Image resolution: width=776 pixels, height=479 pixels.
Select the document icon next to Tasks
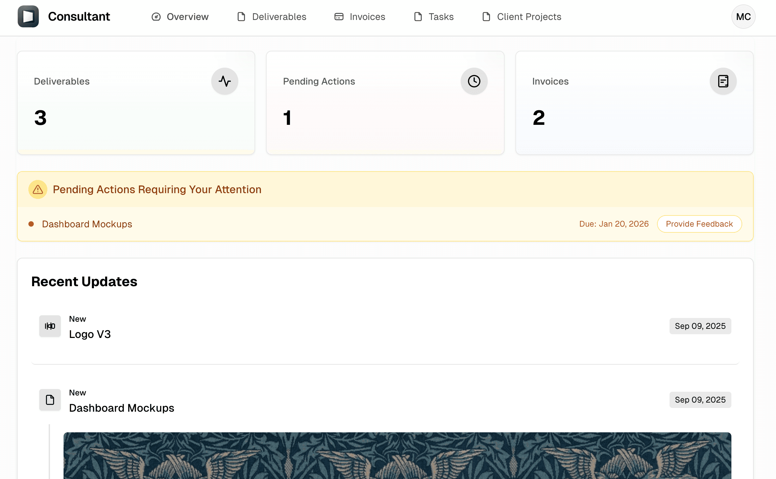(418, 16)
